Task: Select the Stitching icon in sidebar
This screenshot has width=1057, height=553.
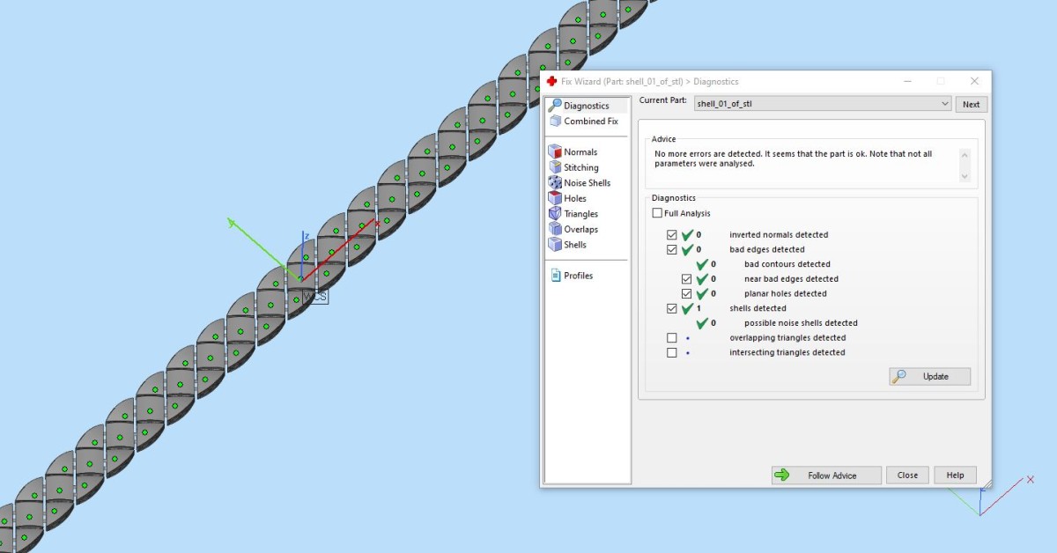Action: (x=555, y=167)
